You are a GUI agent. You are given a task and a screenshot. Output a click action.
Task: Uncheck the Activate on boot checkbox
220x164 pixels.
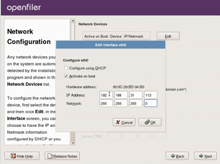[66, 76]
